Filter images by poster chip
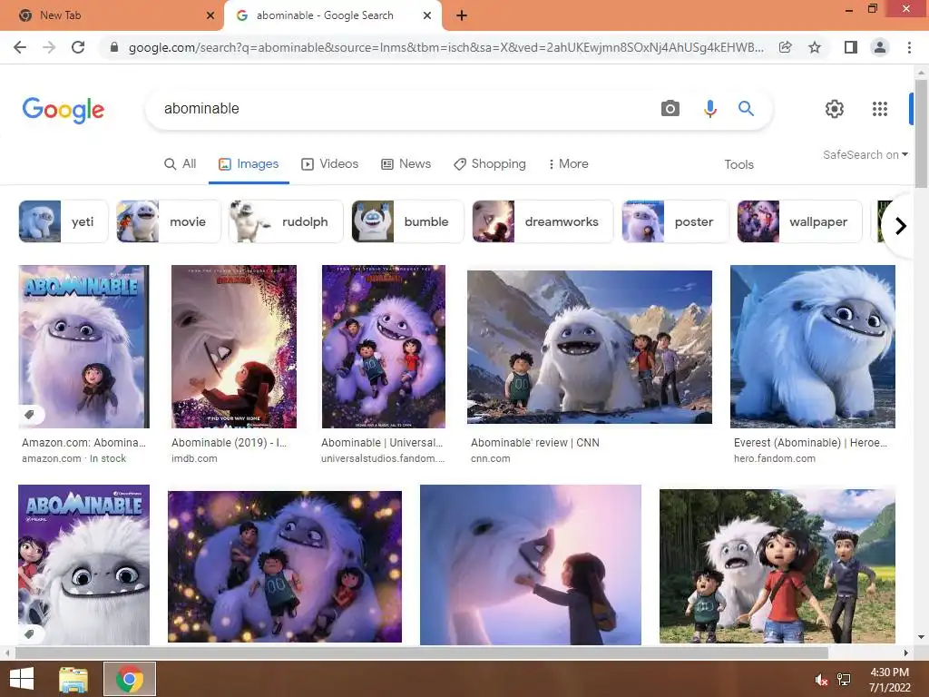 click(675, 221)
